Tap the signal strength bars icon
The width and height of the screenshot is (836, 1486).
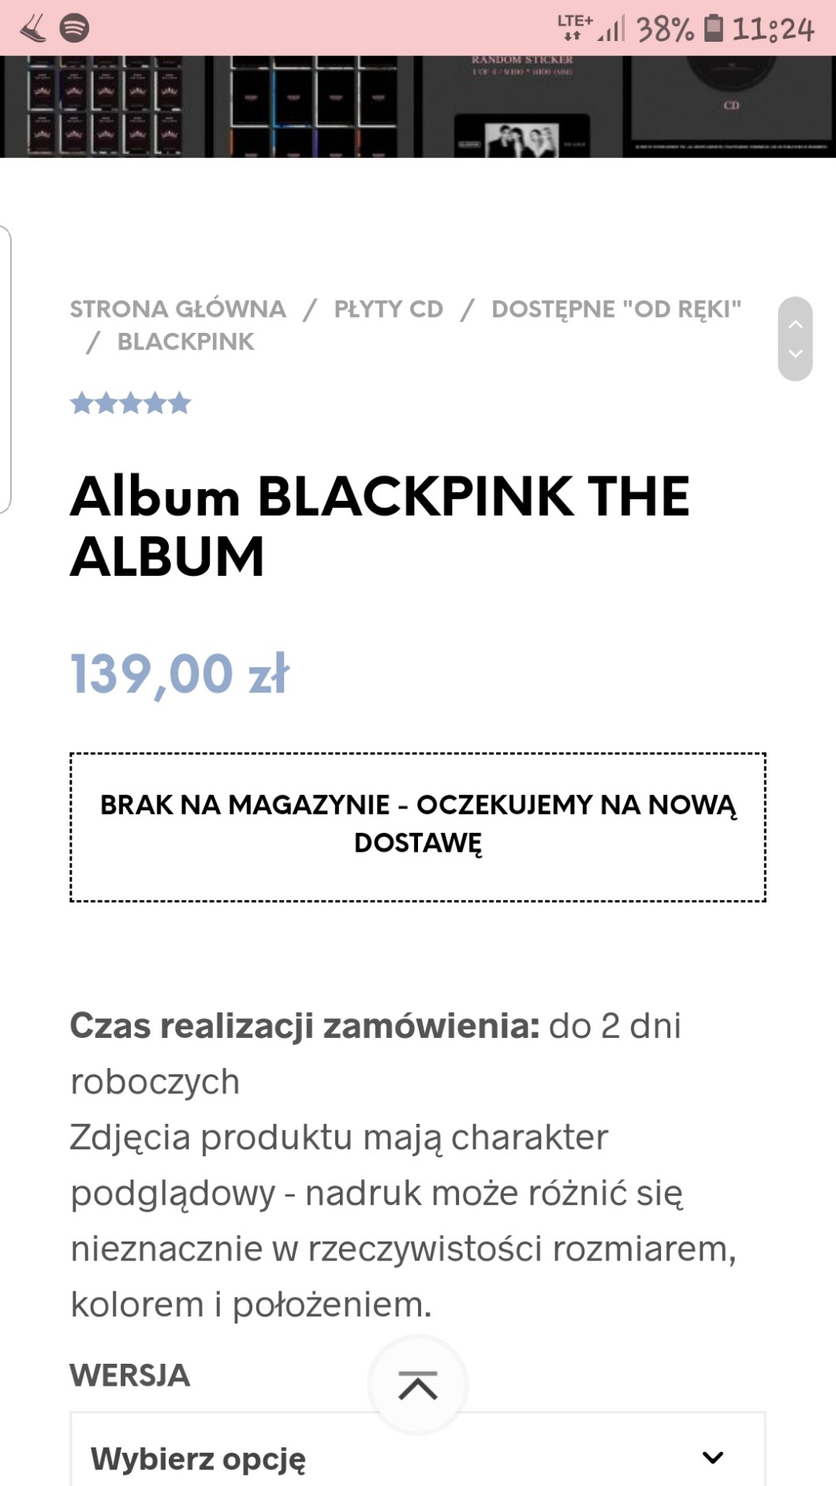coord(611,30)
